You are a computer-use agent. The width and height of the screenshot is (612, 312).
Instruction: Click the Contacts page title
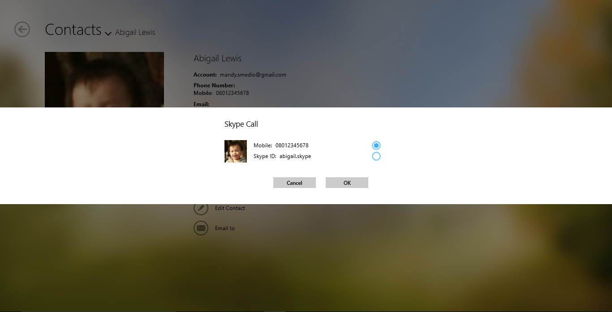click(x=73, y=30)
